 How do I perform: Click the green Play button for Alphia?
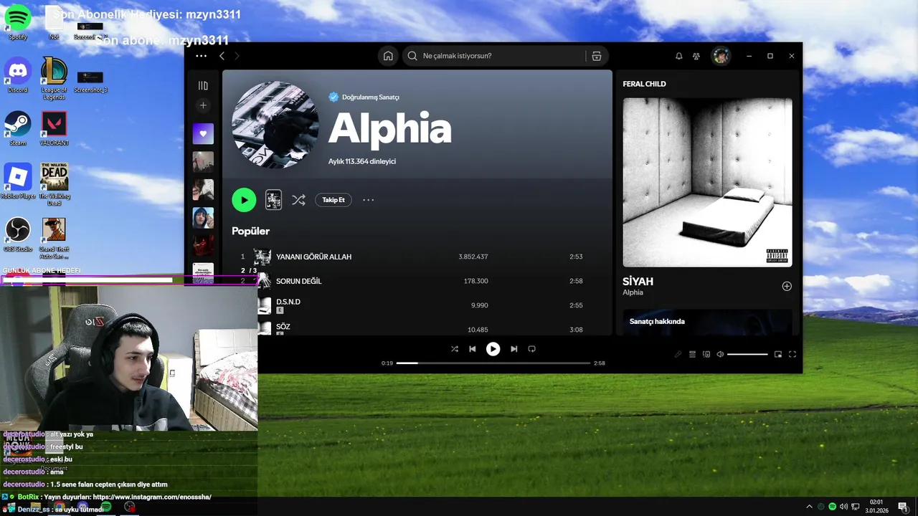(244, 200)
